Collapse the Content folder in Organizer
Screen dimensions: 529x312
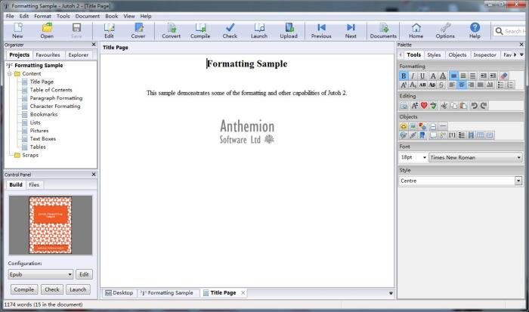10,73
